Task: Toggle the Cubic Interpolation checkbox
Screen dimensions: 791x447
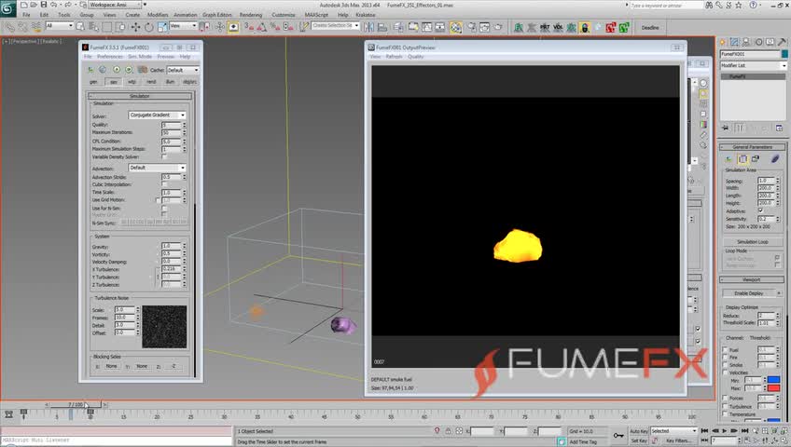Action: pos(164,184)
